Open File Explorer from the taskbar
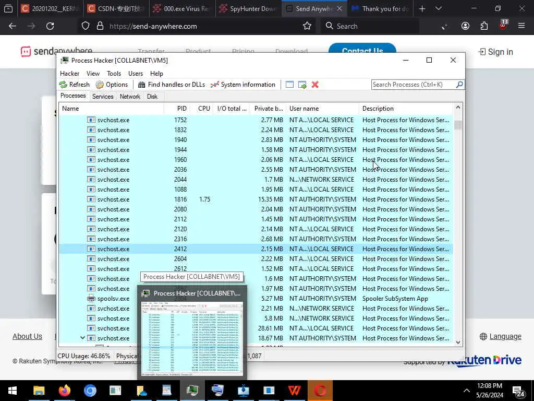The height and width of the screenshot is (401, 534). pyautogui.click(x=39, y=391)
